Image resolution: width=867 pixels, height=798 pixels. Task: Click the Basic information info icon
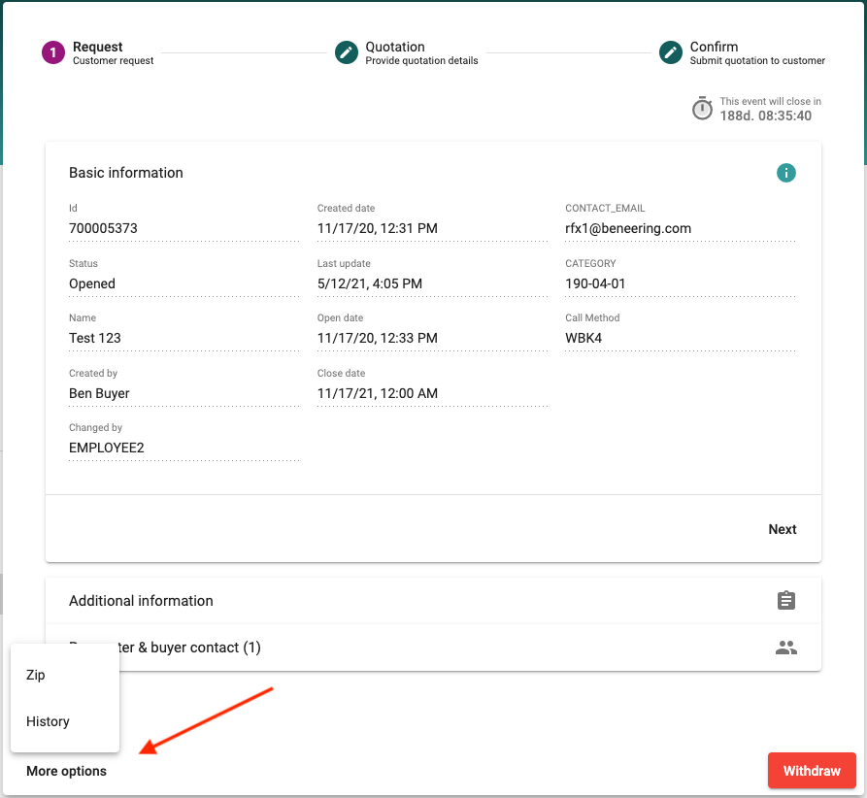point(785,173)
